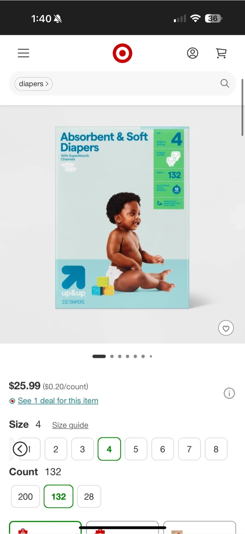Select diaper size 5

pyautogui.click(x=136, y=449)
